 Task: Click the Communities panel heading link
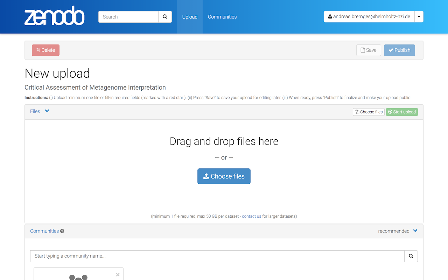[x=44, y=231]
